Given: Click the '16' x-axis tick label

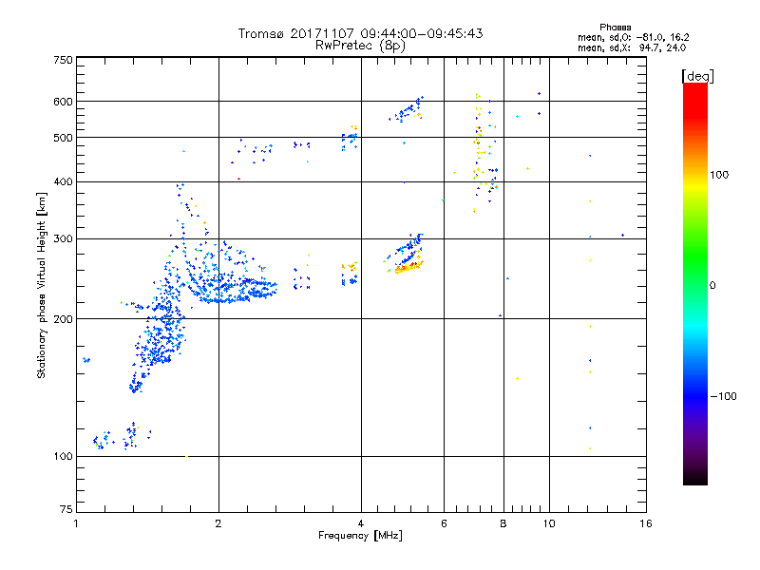Looking at the screenshot, I should [646, 523].
